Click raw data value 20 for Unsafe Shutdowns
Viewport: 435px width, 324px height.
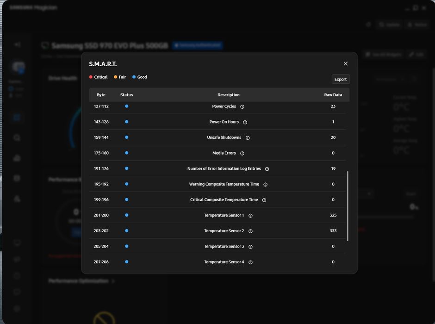[x=333, y=137]
